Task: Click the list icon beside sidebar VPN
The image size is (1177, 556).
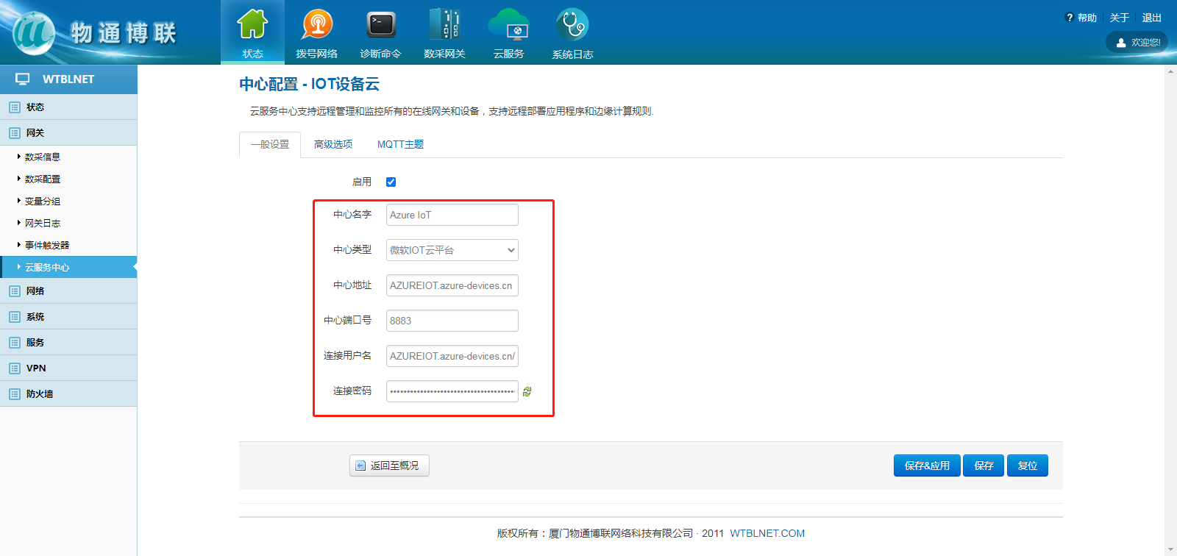Action: tap(15, 368)
